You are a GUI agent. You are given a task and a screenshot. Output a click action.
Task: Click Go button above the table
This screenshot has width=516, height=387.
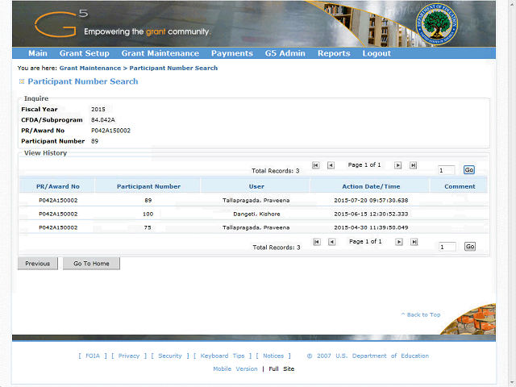(469, 170)
